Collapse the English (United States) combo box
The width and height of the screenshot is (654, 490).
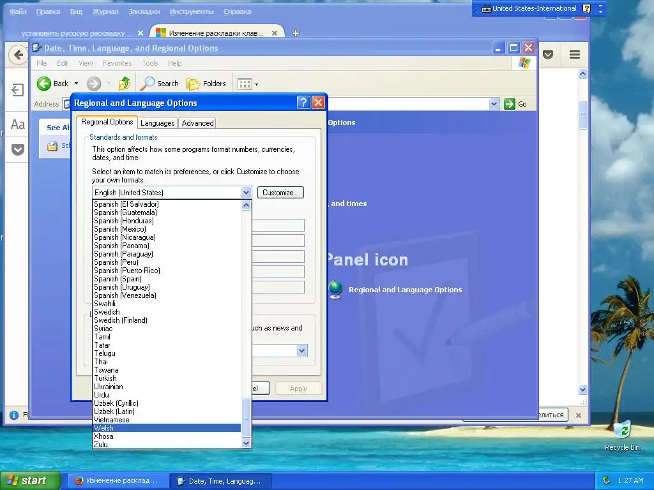(246, 193)
